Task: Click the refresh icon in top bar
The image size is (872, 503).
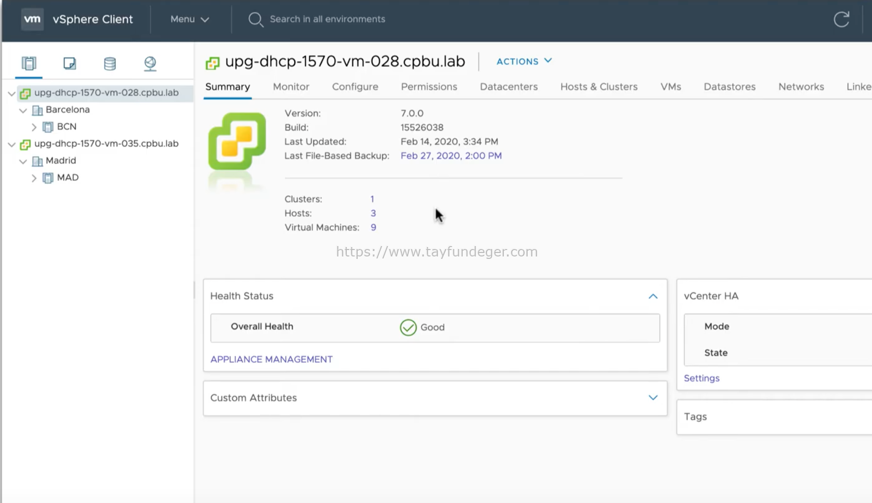Action: click(x=841, y=19)
